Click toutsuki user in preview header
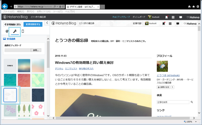 (150, 23)
